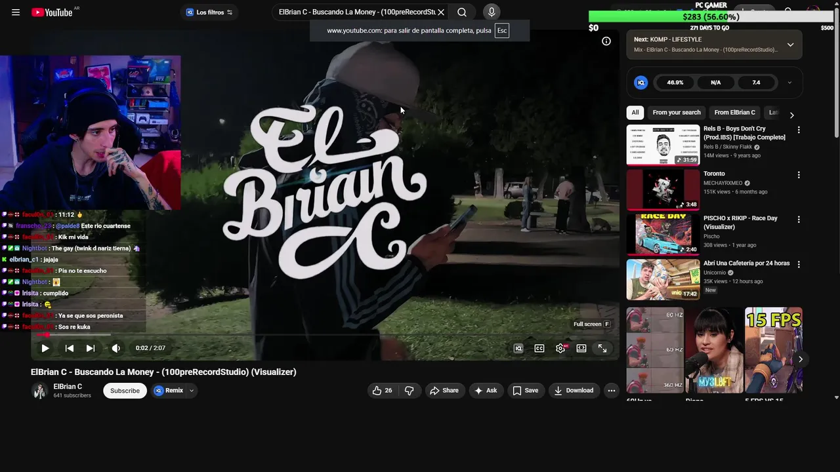The image size is (840, 472).
Task: Expand the vidIQ stats panel chevron
Action: 789,83
